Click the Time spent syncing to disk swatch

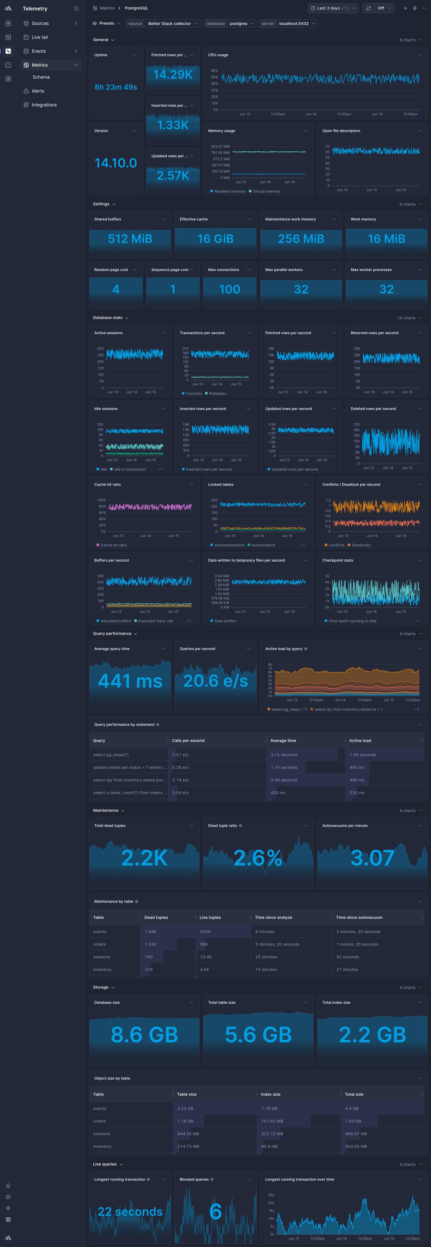[x=326, y=621]
